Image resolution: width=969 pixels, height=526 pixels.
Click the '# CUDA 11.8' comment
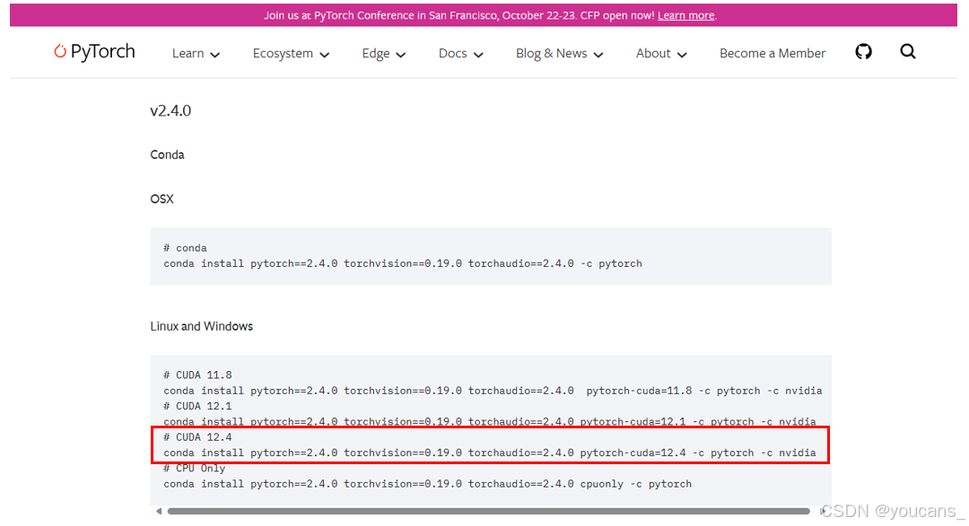point(197,375)
